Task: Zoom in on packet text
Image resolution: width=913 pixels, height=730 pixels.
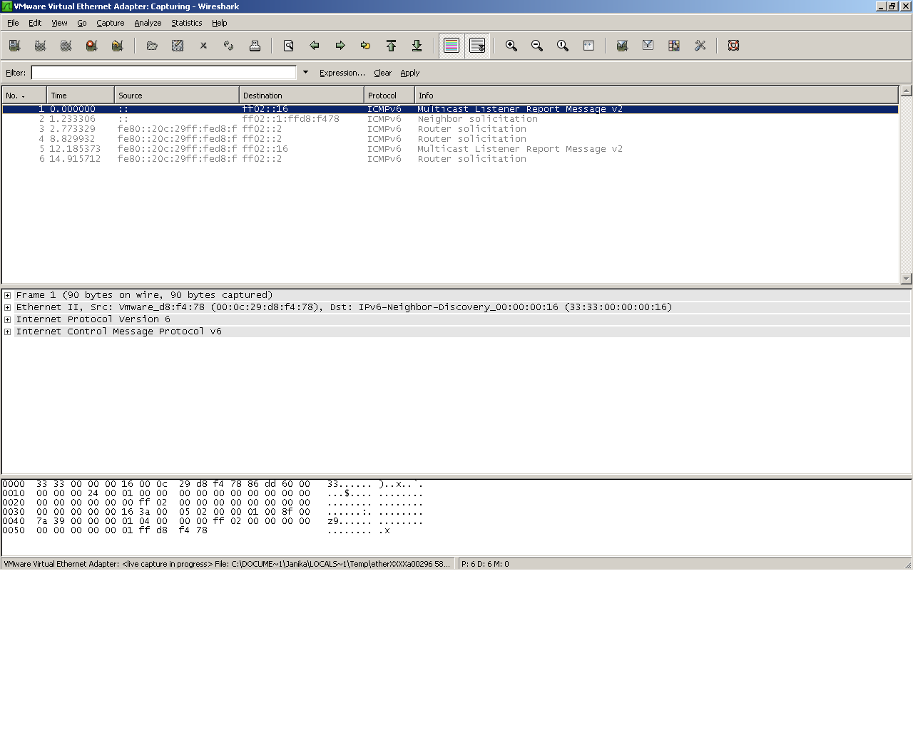Action: pyautogui.click(x=511, y=46)
